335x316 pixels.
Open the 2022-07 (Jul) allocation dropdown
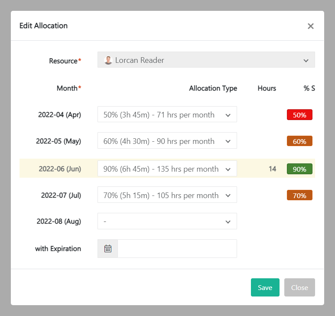click(167, 195)
